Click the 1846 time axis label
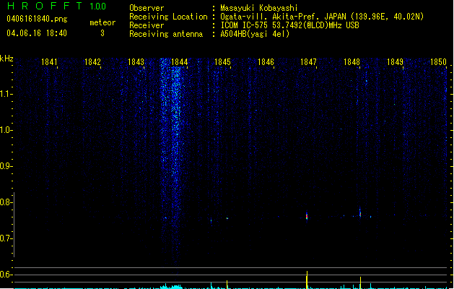454x289 pixels. tap(266, 61)
